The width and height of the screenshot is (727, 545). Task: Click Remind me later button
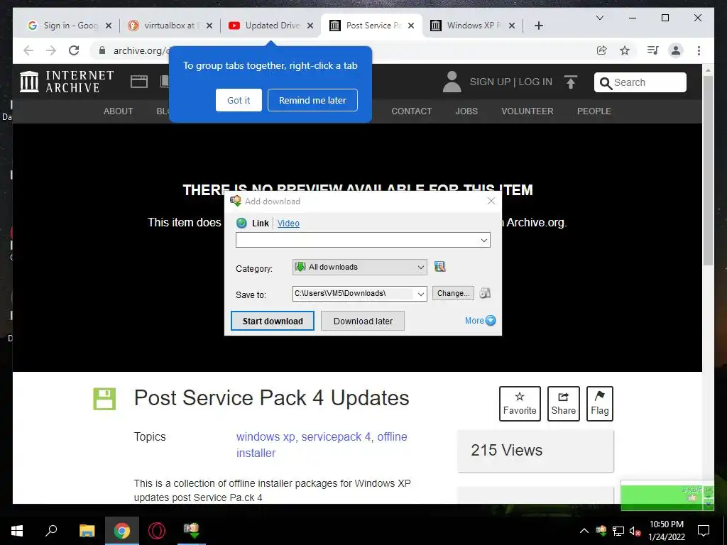click(312, 100)
